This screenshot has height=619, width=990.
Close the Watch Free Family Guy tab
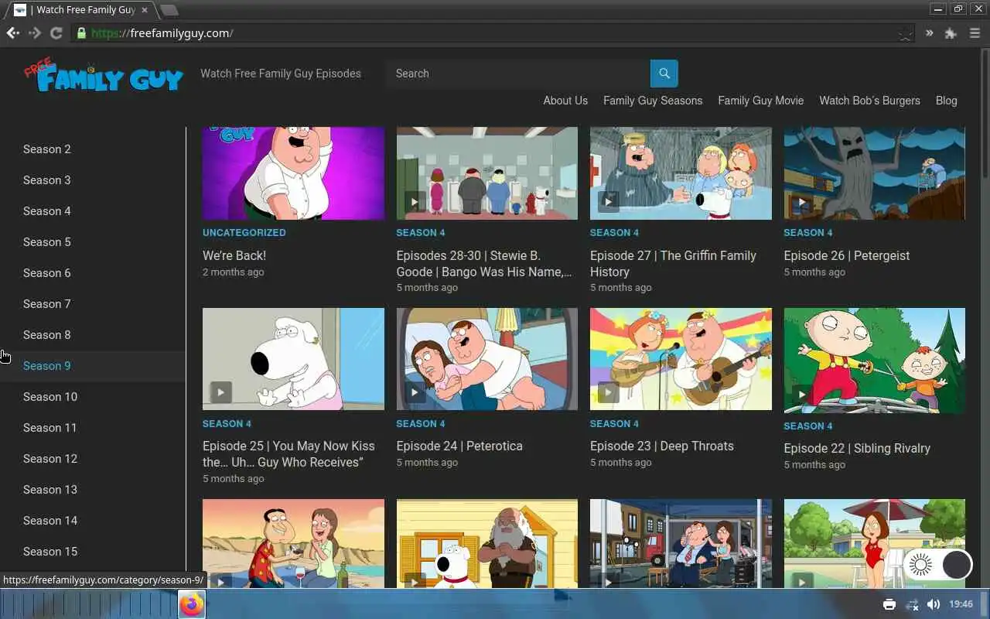(x=144, y=10)
